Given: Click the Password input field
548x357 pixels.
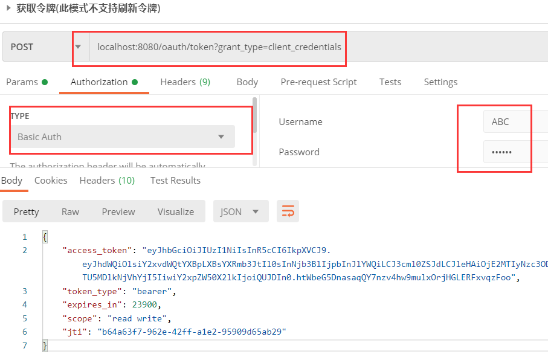Looking at the screenshot, I should (515, 152).
